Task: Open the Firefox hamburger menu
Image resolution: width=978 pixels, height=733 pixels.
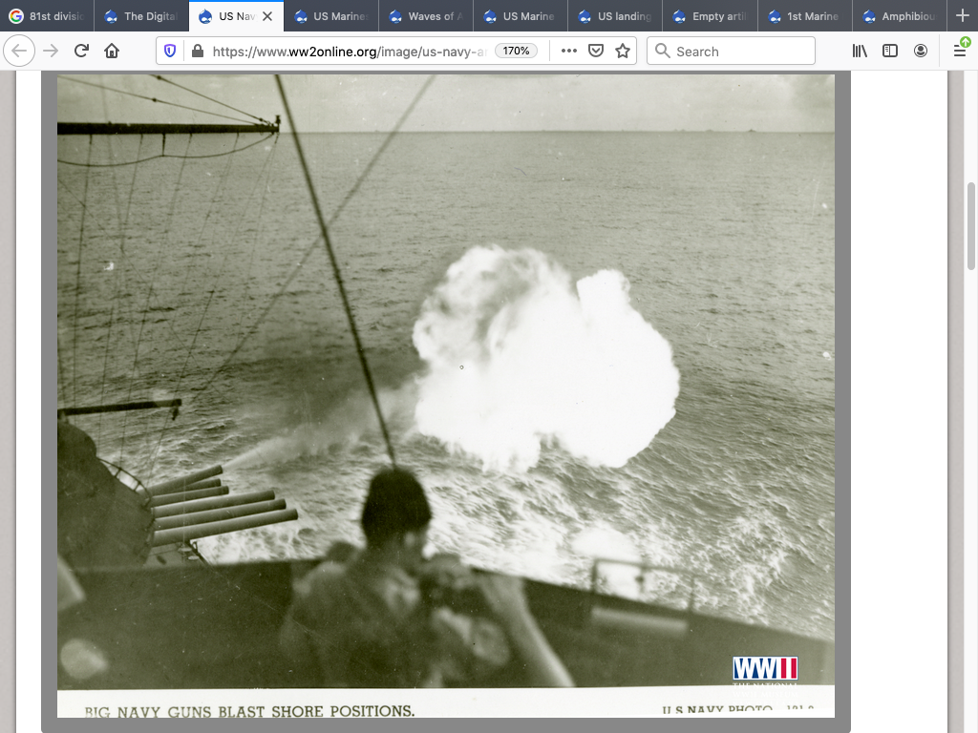Action: click(960, 51)
